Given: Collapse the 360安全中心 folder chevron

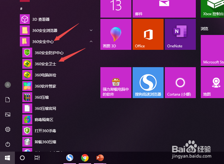Looking at the screenshot, I should (x=91, y=41).
